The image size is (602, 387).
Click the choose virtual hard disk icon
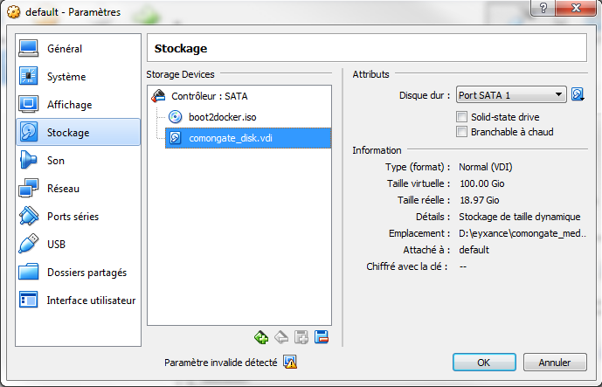[578, 94]
